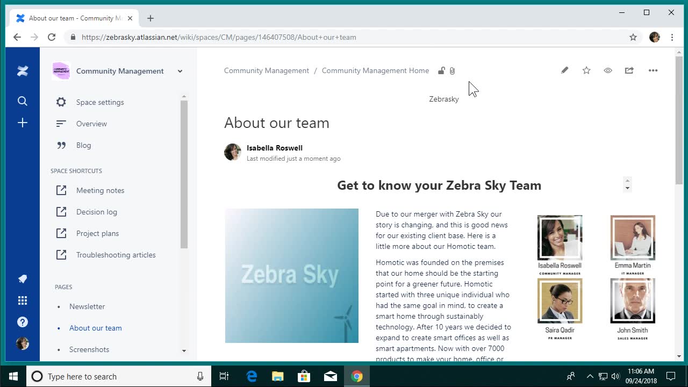Click the create plus icon in sidebar
This screenshot has width=688, height=387.
click(23, 123)
